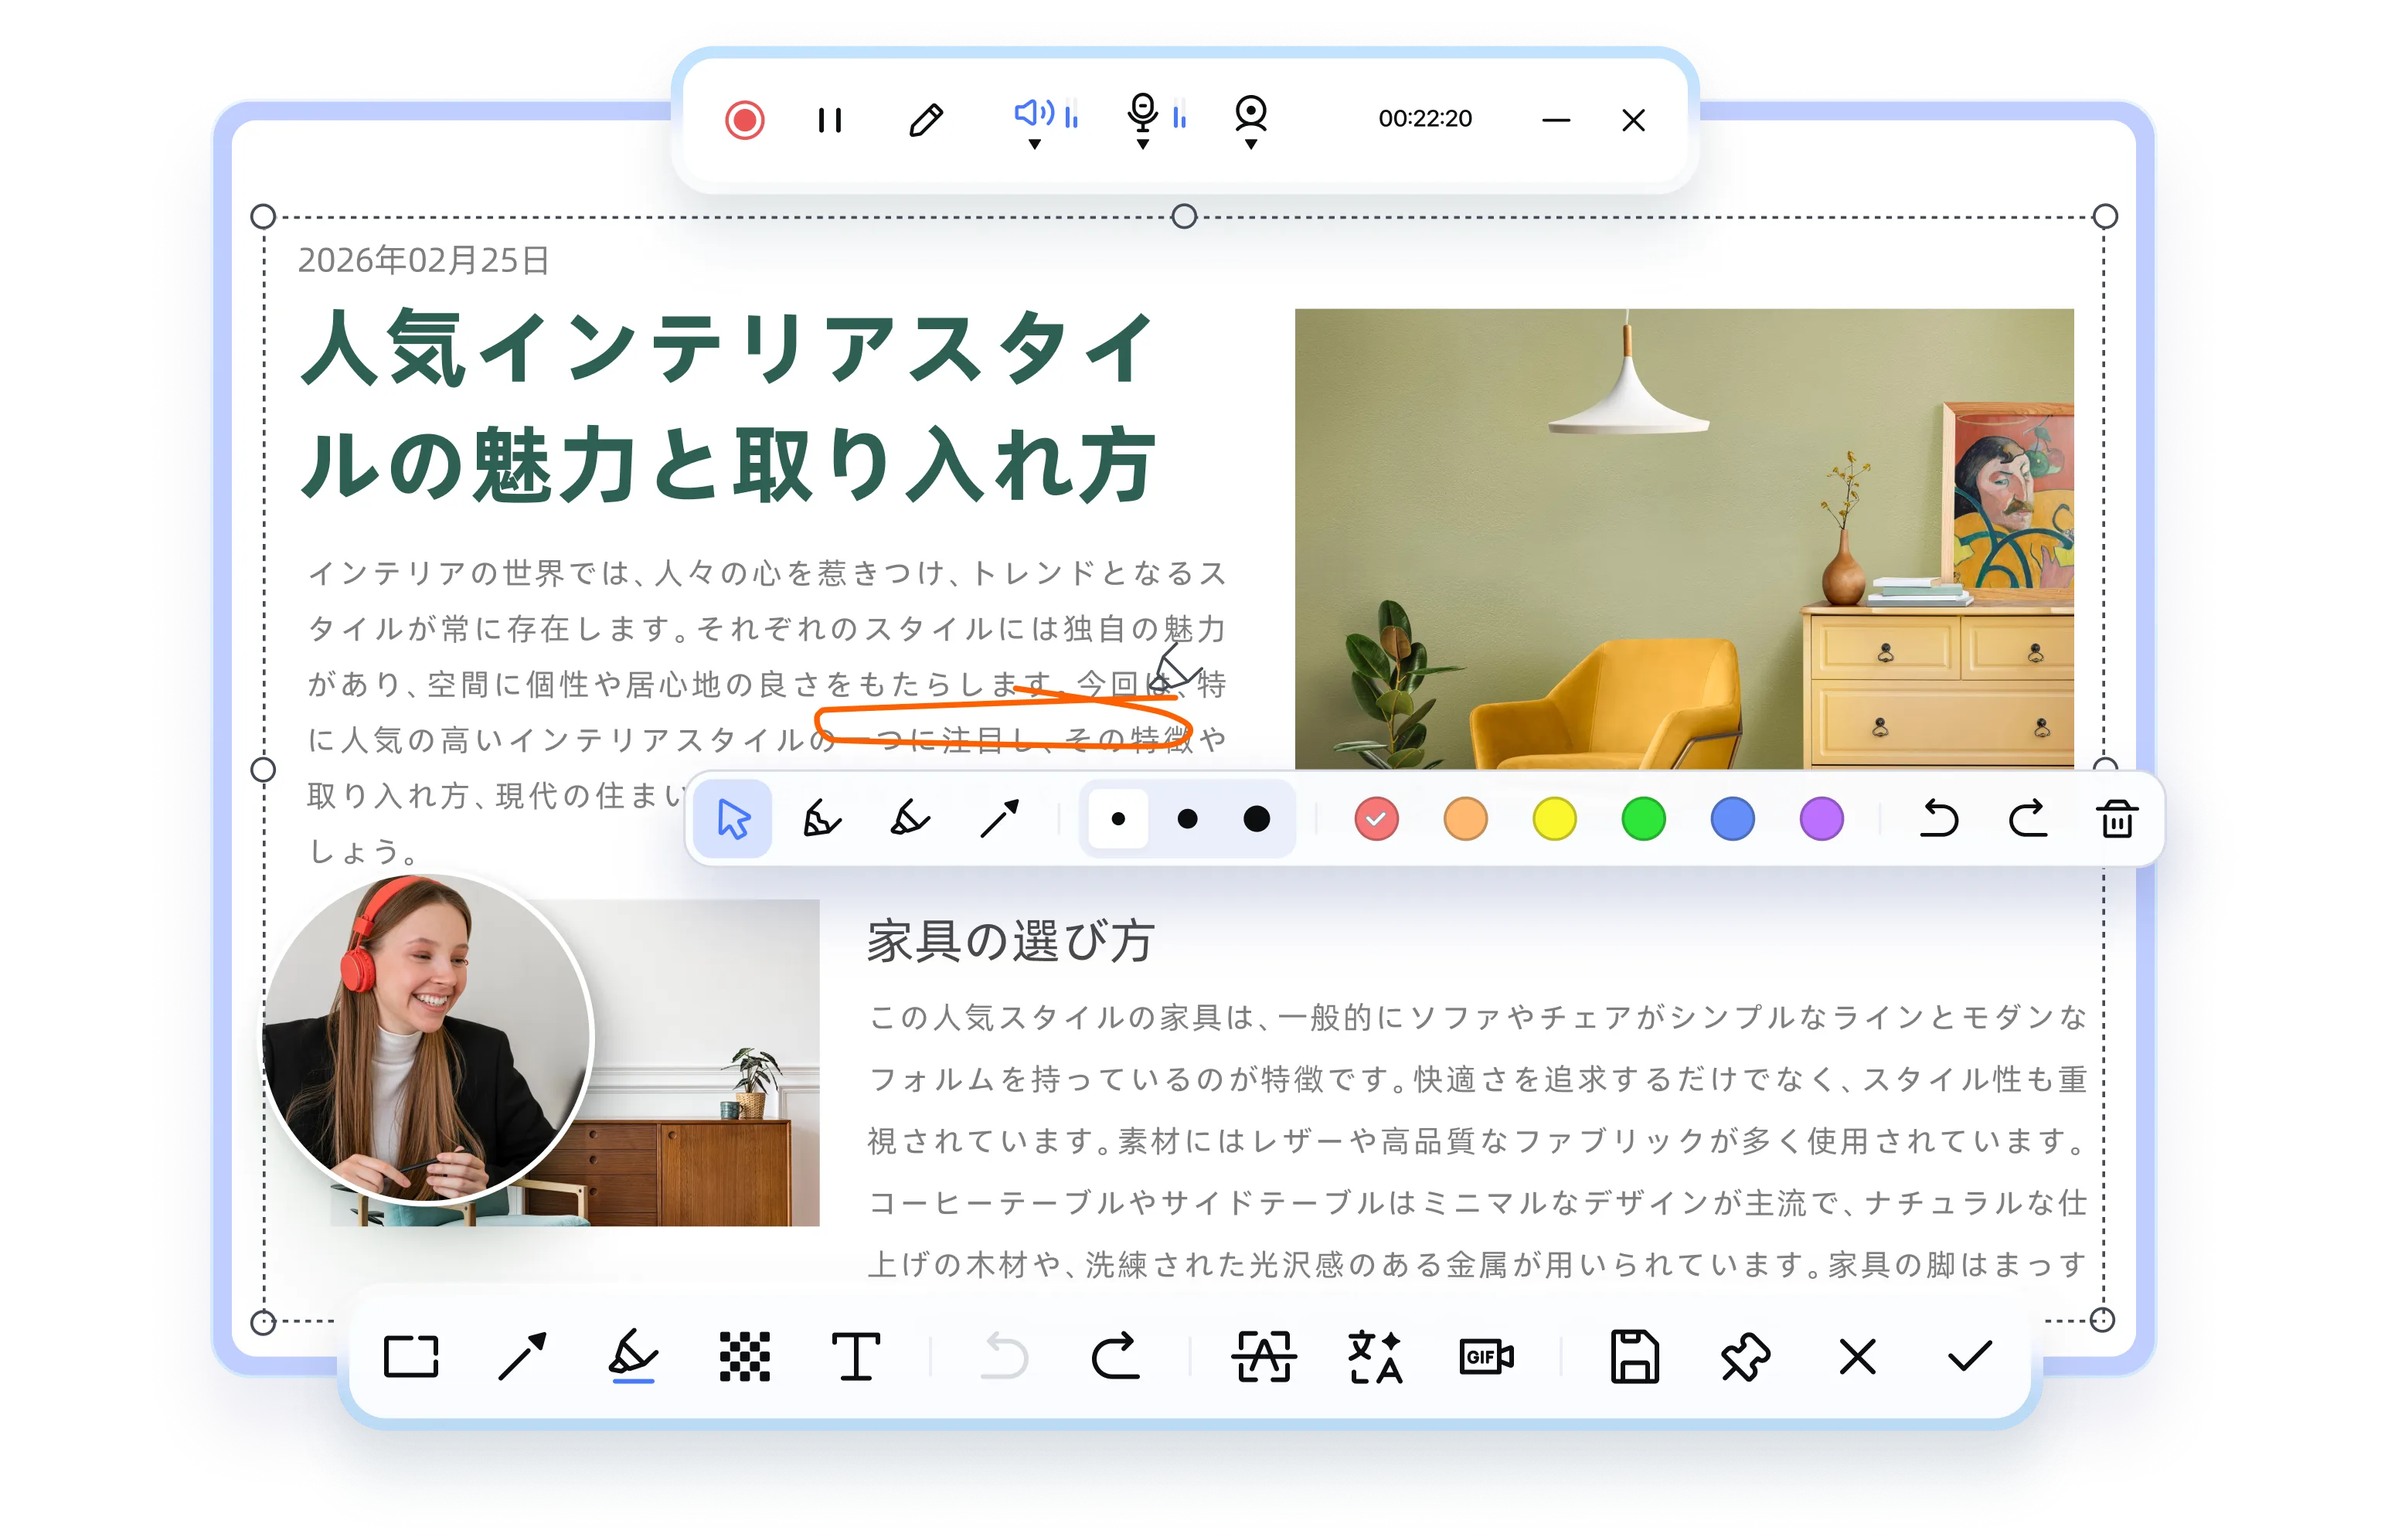Clear all annotations with the trash icon
The height and width of the screenshot is (1540, 2405).
[x=2118, y=818]
